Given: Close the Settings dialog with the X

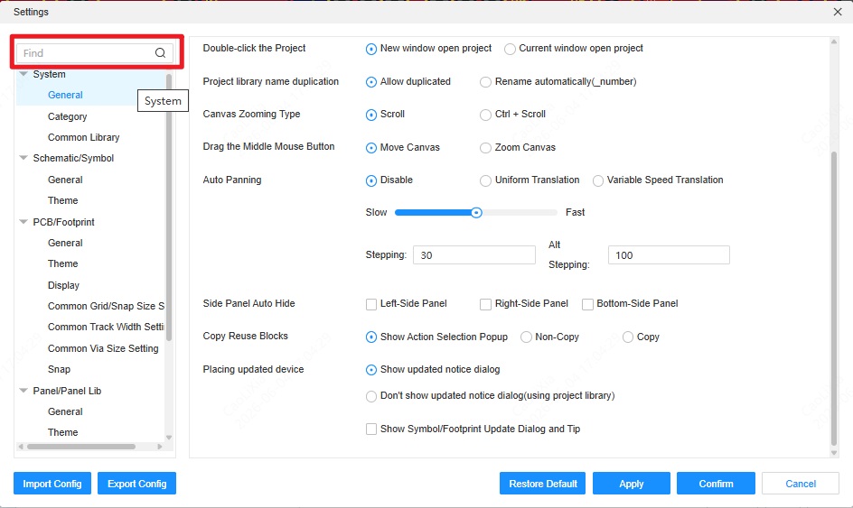Looking at the screenshot, I should tap(838, 12).
